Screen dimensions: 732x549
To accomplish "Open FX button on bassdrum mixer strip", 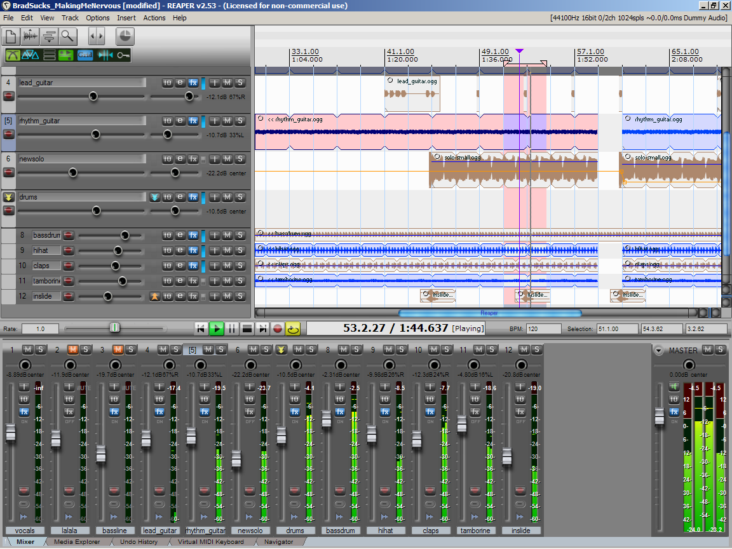I will point(340,412).
